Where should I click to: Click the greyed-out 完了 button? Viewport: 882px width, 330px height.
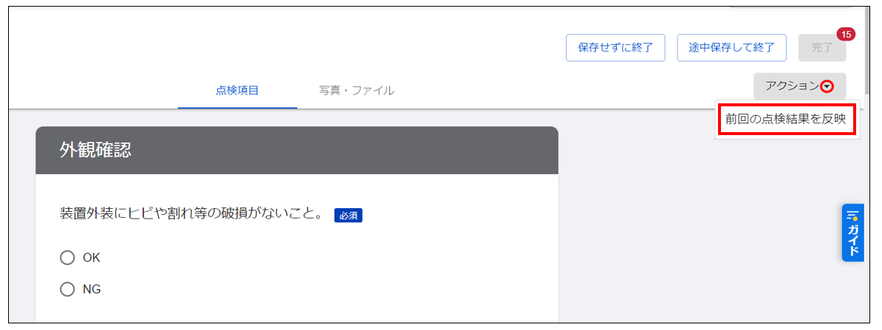pos(822,48)
